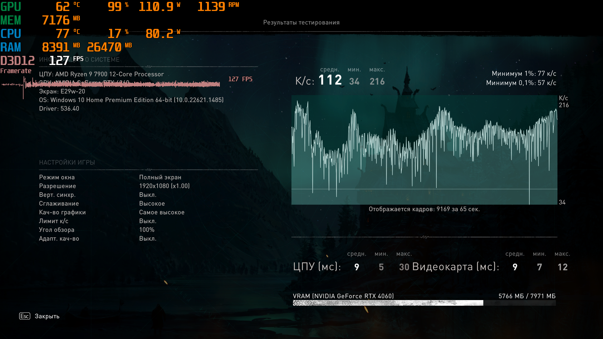Click the Сглаживание setting label
The width and height of the screenshot is (603, 339).
click(59, 204)
